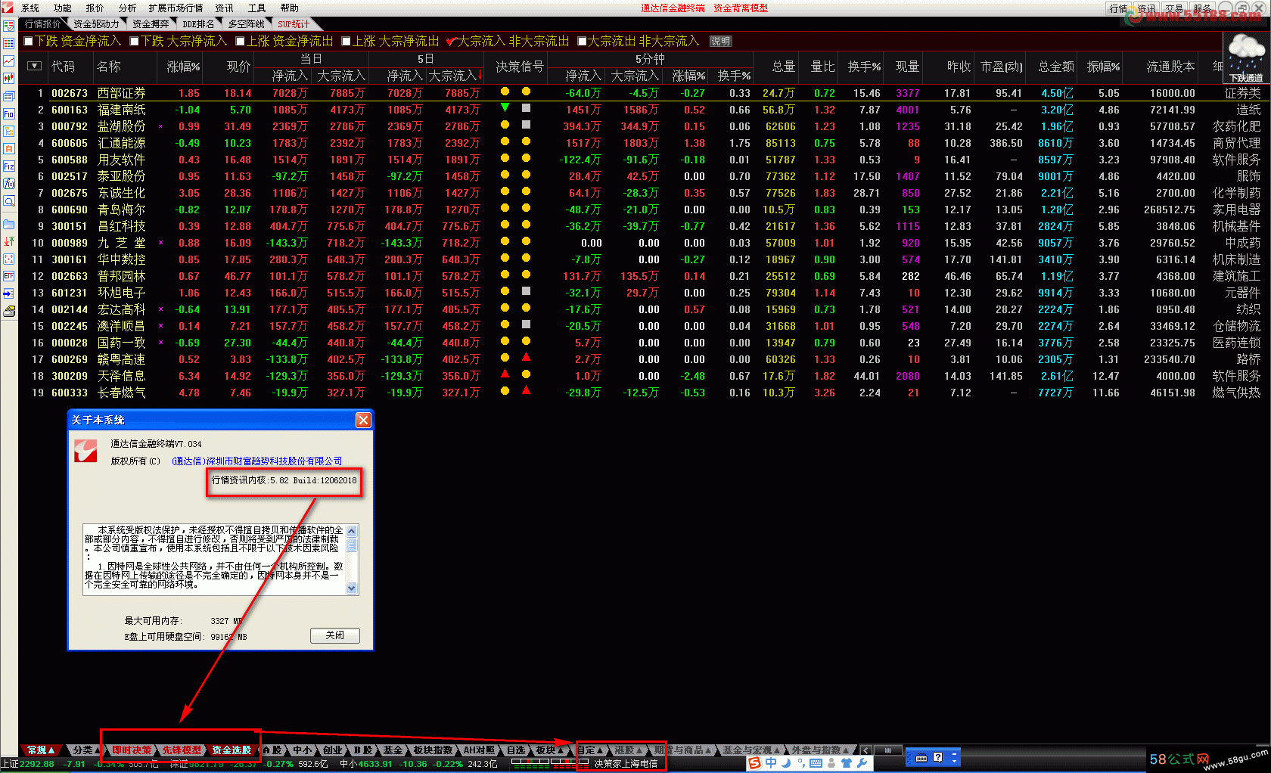Open the 功能 menu
The width and height of the screenshot is (1271, 773).
(x=62, y=8)
